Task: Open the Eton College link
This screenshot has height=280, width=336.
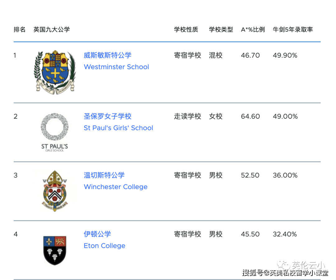Action: pyautogui.click(x=104, y=246)
